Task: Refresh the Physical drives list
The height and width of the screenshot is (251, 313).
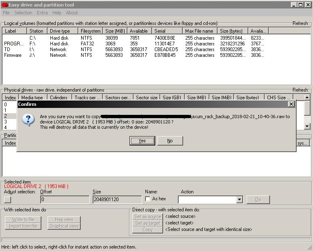Action: [300, 90]
